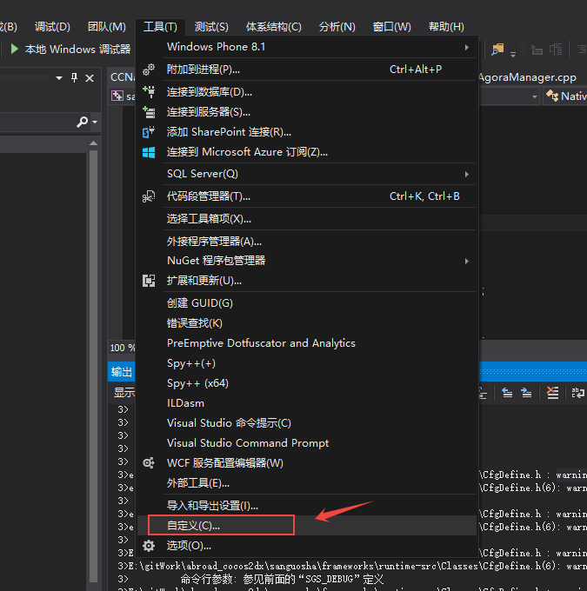Click the WCF configuration editor gear icon
Viewport: 587px width, 591px height.
click(x=149, y=463)
